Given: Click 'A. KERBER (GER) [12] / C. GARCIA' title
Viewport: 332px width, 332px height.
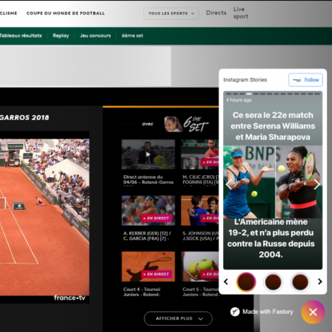Looking at the screenshot, I should click(147, 236).
